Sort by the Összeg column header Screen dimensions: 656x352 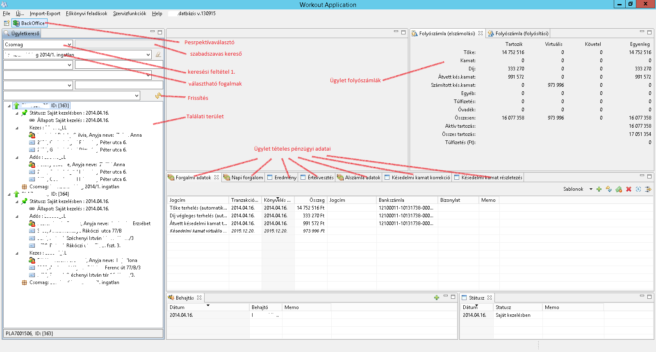coord(311,200)
